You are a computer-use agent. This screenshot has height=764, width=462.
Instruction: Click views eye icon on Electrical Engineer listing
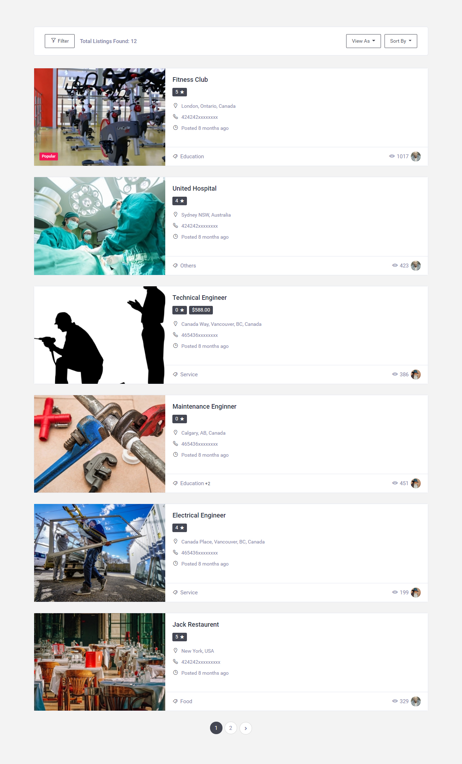(395, 592)
